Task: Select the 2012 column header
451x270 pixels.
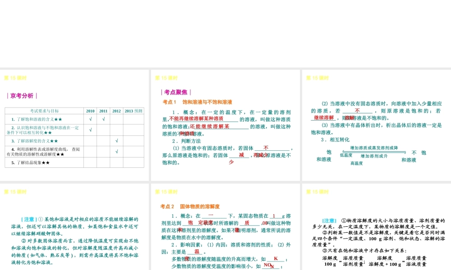Action: (x=116, y=111)
